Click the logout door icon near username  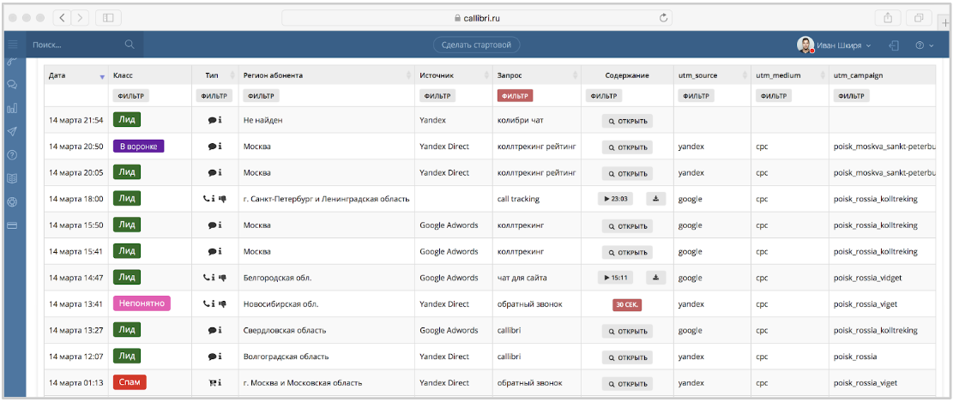(894, 45)
